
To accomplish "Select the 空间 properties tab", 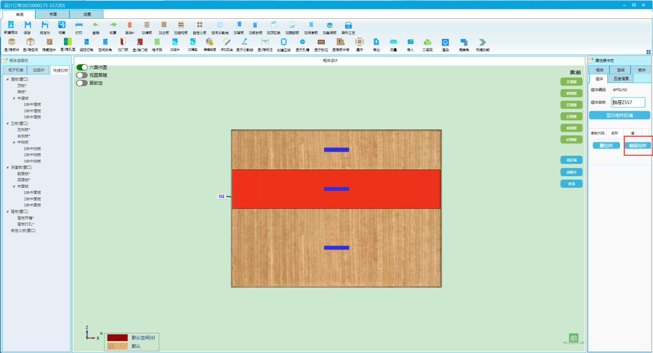I will 621,70.
